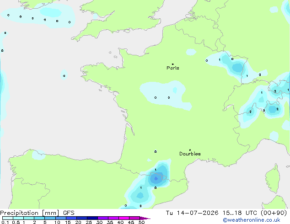This screenshot has height=224, width=290.
Task: Click the 'Tu 14-07-2026' date text
Action: pos(192,213)
